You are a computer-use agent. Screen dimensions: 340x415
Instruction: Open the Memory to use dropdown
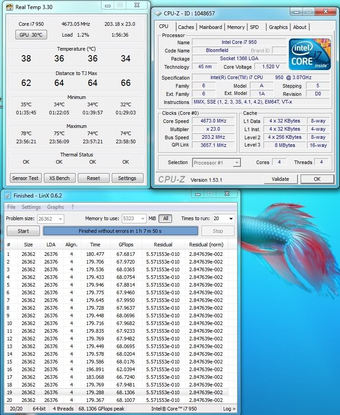point(143,219)
